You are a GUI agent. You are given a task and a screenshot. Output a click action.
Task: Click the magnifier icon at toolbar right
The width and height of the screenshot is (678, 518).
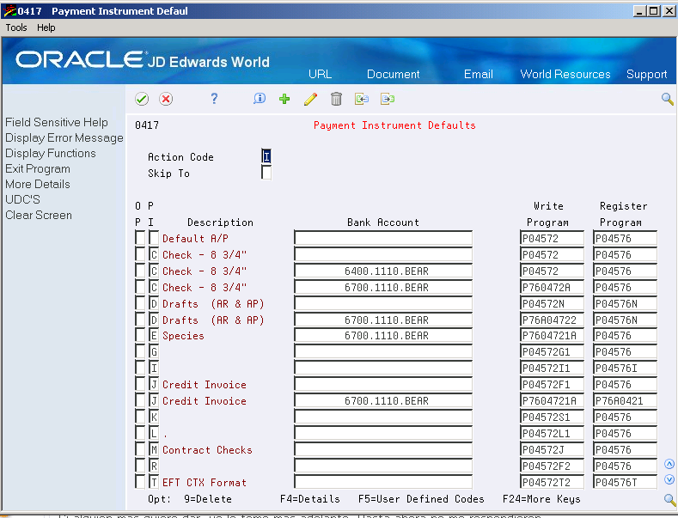click(667, 99)
